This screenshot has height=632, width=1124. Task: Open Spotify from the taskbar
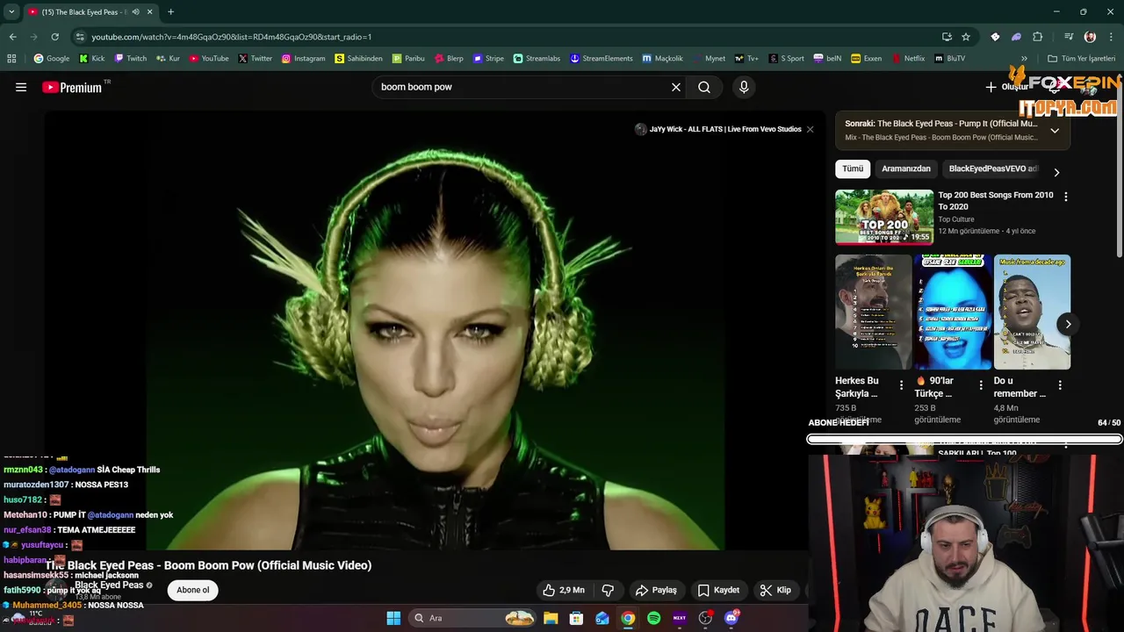[653, 618]
